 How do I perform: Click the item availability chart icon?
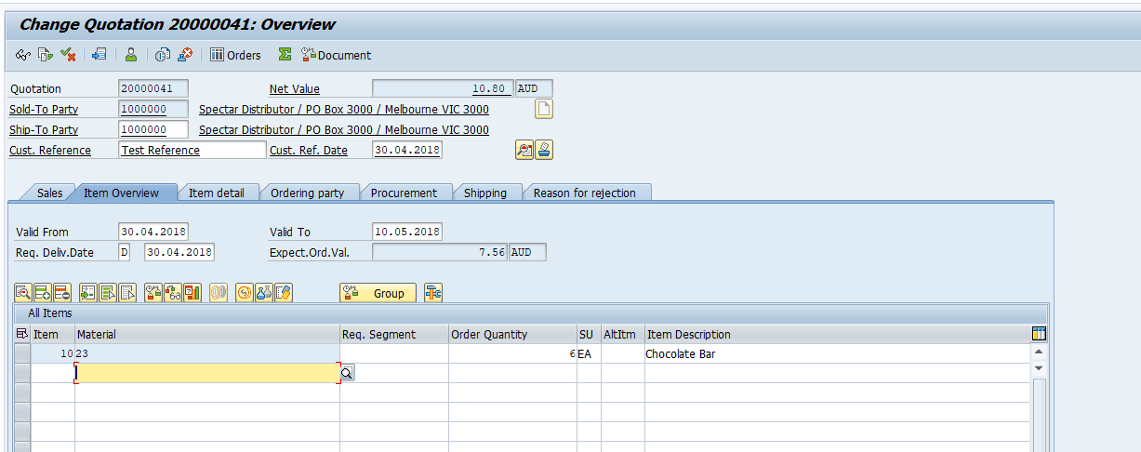coord(192,293)
